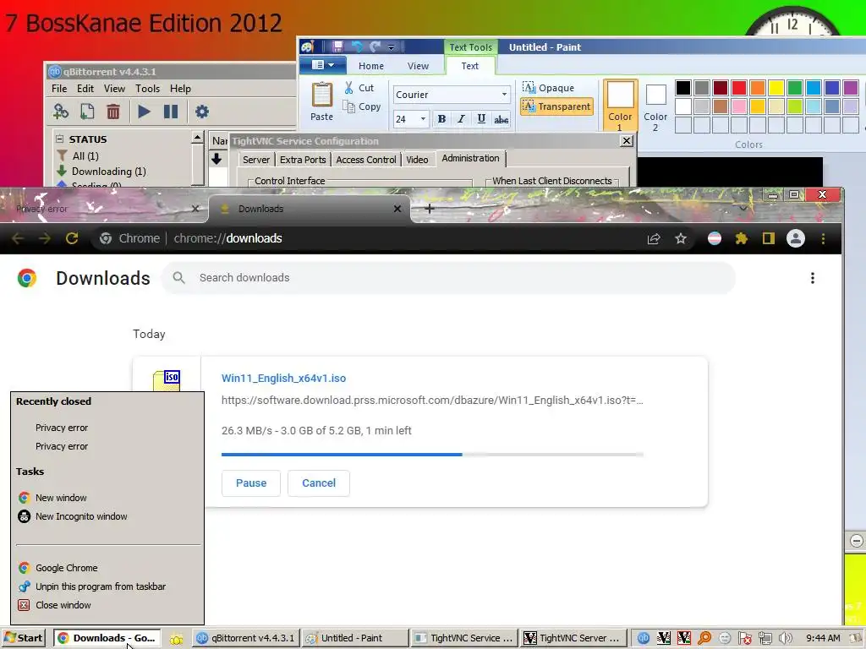Click Copy in Paint clipboard group

click(x=362, y=106)
